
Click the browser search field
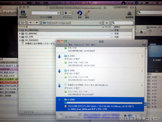(x=123, y=23)
